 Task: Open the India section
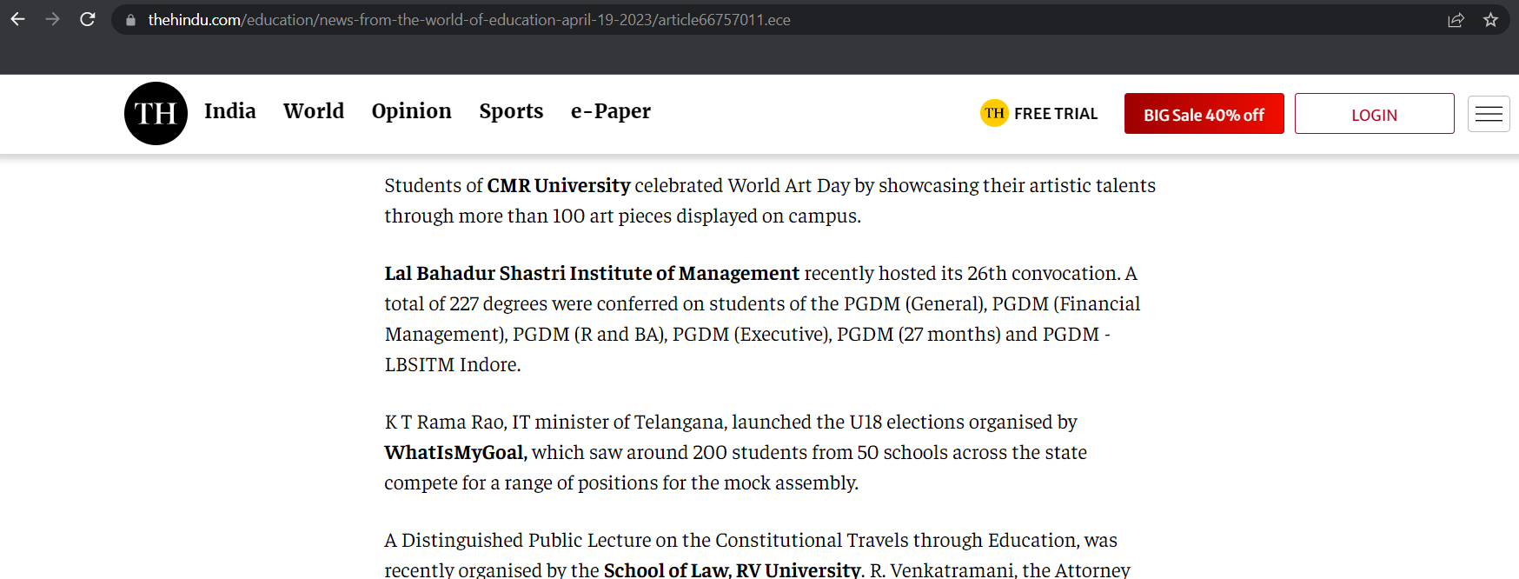[229, 111]
